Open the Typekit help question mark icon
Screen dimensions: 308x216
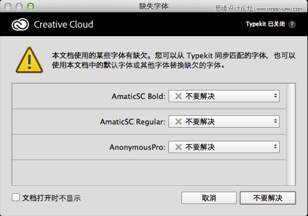point(292,25)
